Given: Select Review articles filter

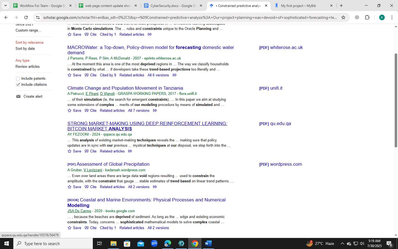Looking at the screenshot, I should [27, 67].
